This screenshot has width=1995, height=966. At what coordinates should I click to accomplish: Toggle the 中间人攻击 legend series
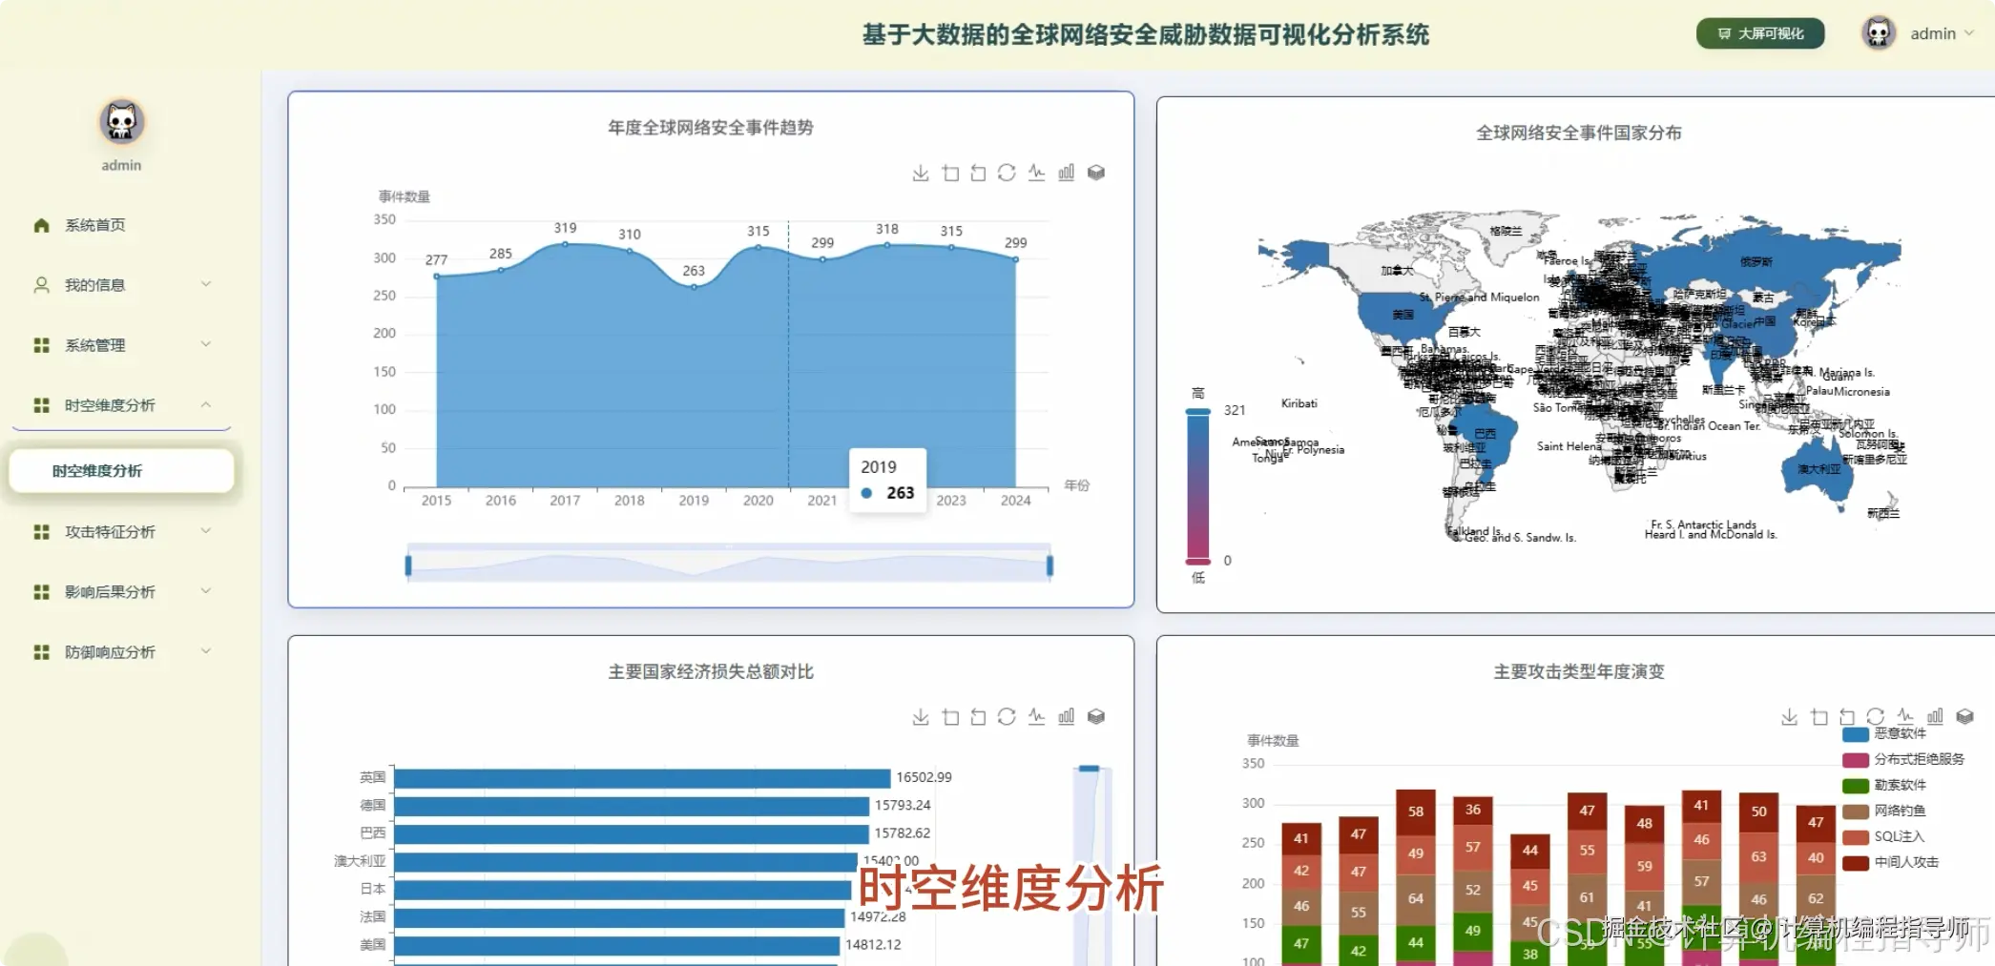pos(1855,862)
